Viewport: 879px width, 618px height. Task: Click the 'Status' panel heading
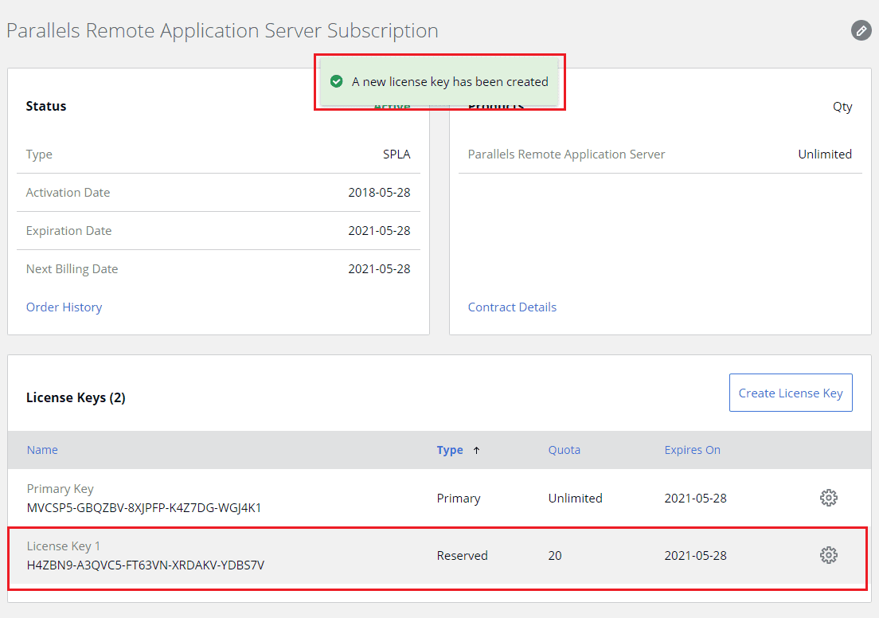(x=46, y=106)
